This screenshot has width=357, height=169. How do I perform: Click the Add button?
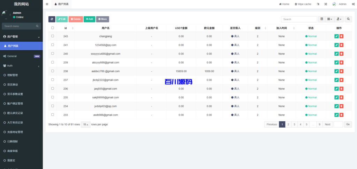pyautogui.click(x=90, y=19)
